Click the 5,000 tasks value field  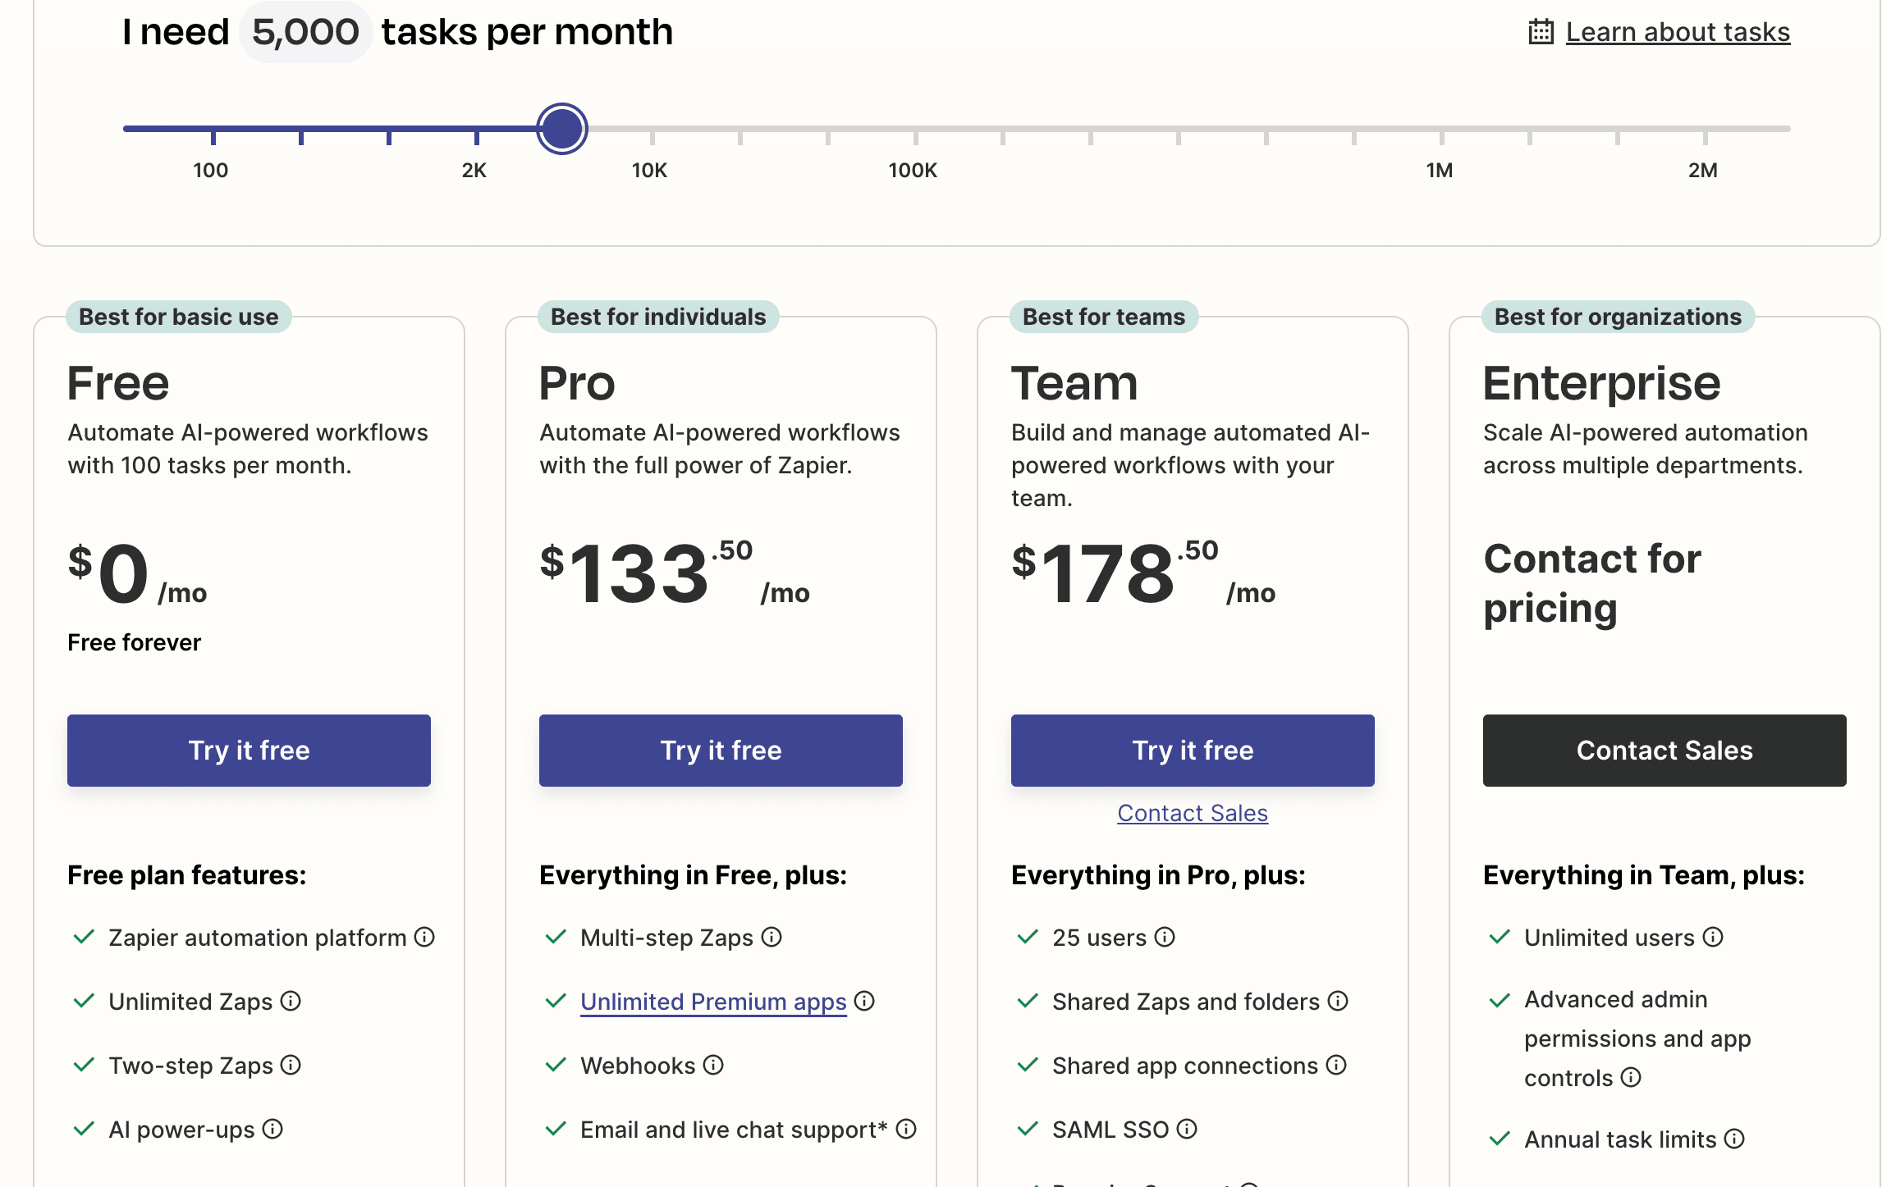tap(305, 32)
